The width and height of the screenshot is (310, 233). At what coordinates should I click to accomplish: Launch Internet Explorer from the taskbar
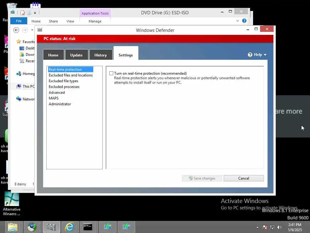(x=70, y=227)
